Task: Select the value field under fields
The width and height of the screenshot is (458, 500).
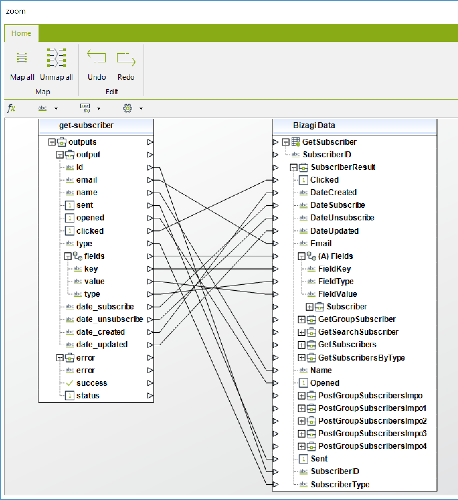Action: tap(94, 282)
